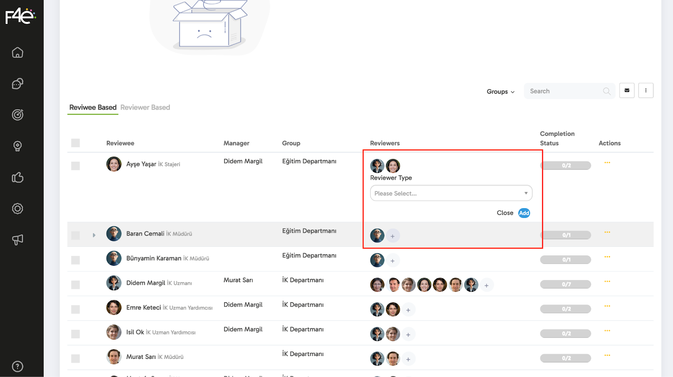Click the blue Add button
Screen dimensions: 673x377
[x=524, y=213]
